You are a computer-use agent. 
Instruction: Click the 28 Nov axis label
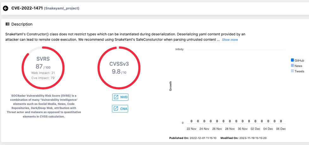click(230, 129)
